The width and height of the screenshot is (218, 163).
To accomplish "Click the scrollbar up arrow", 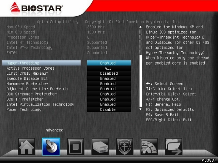I will (141, 27).
